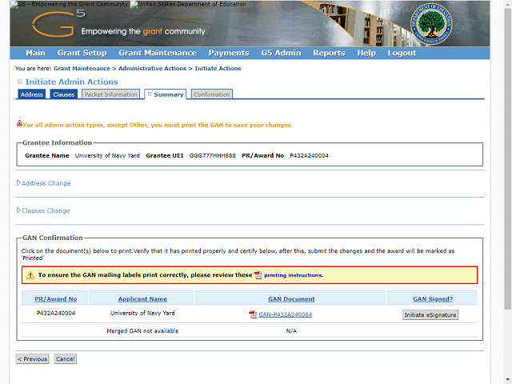Click the G5 logo in the banner

pyautogui.click(x=58, y=24)
